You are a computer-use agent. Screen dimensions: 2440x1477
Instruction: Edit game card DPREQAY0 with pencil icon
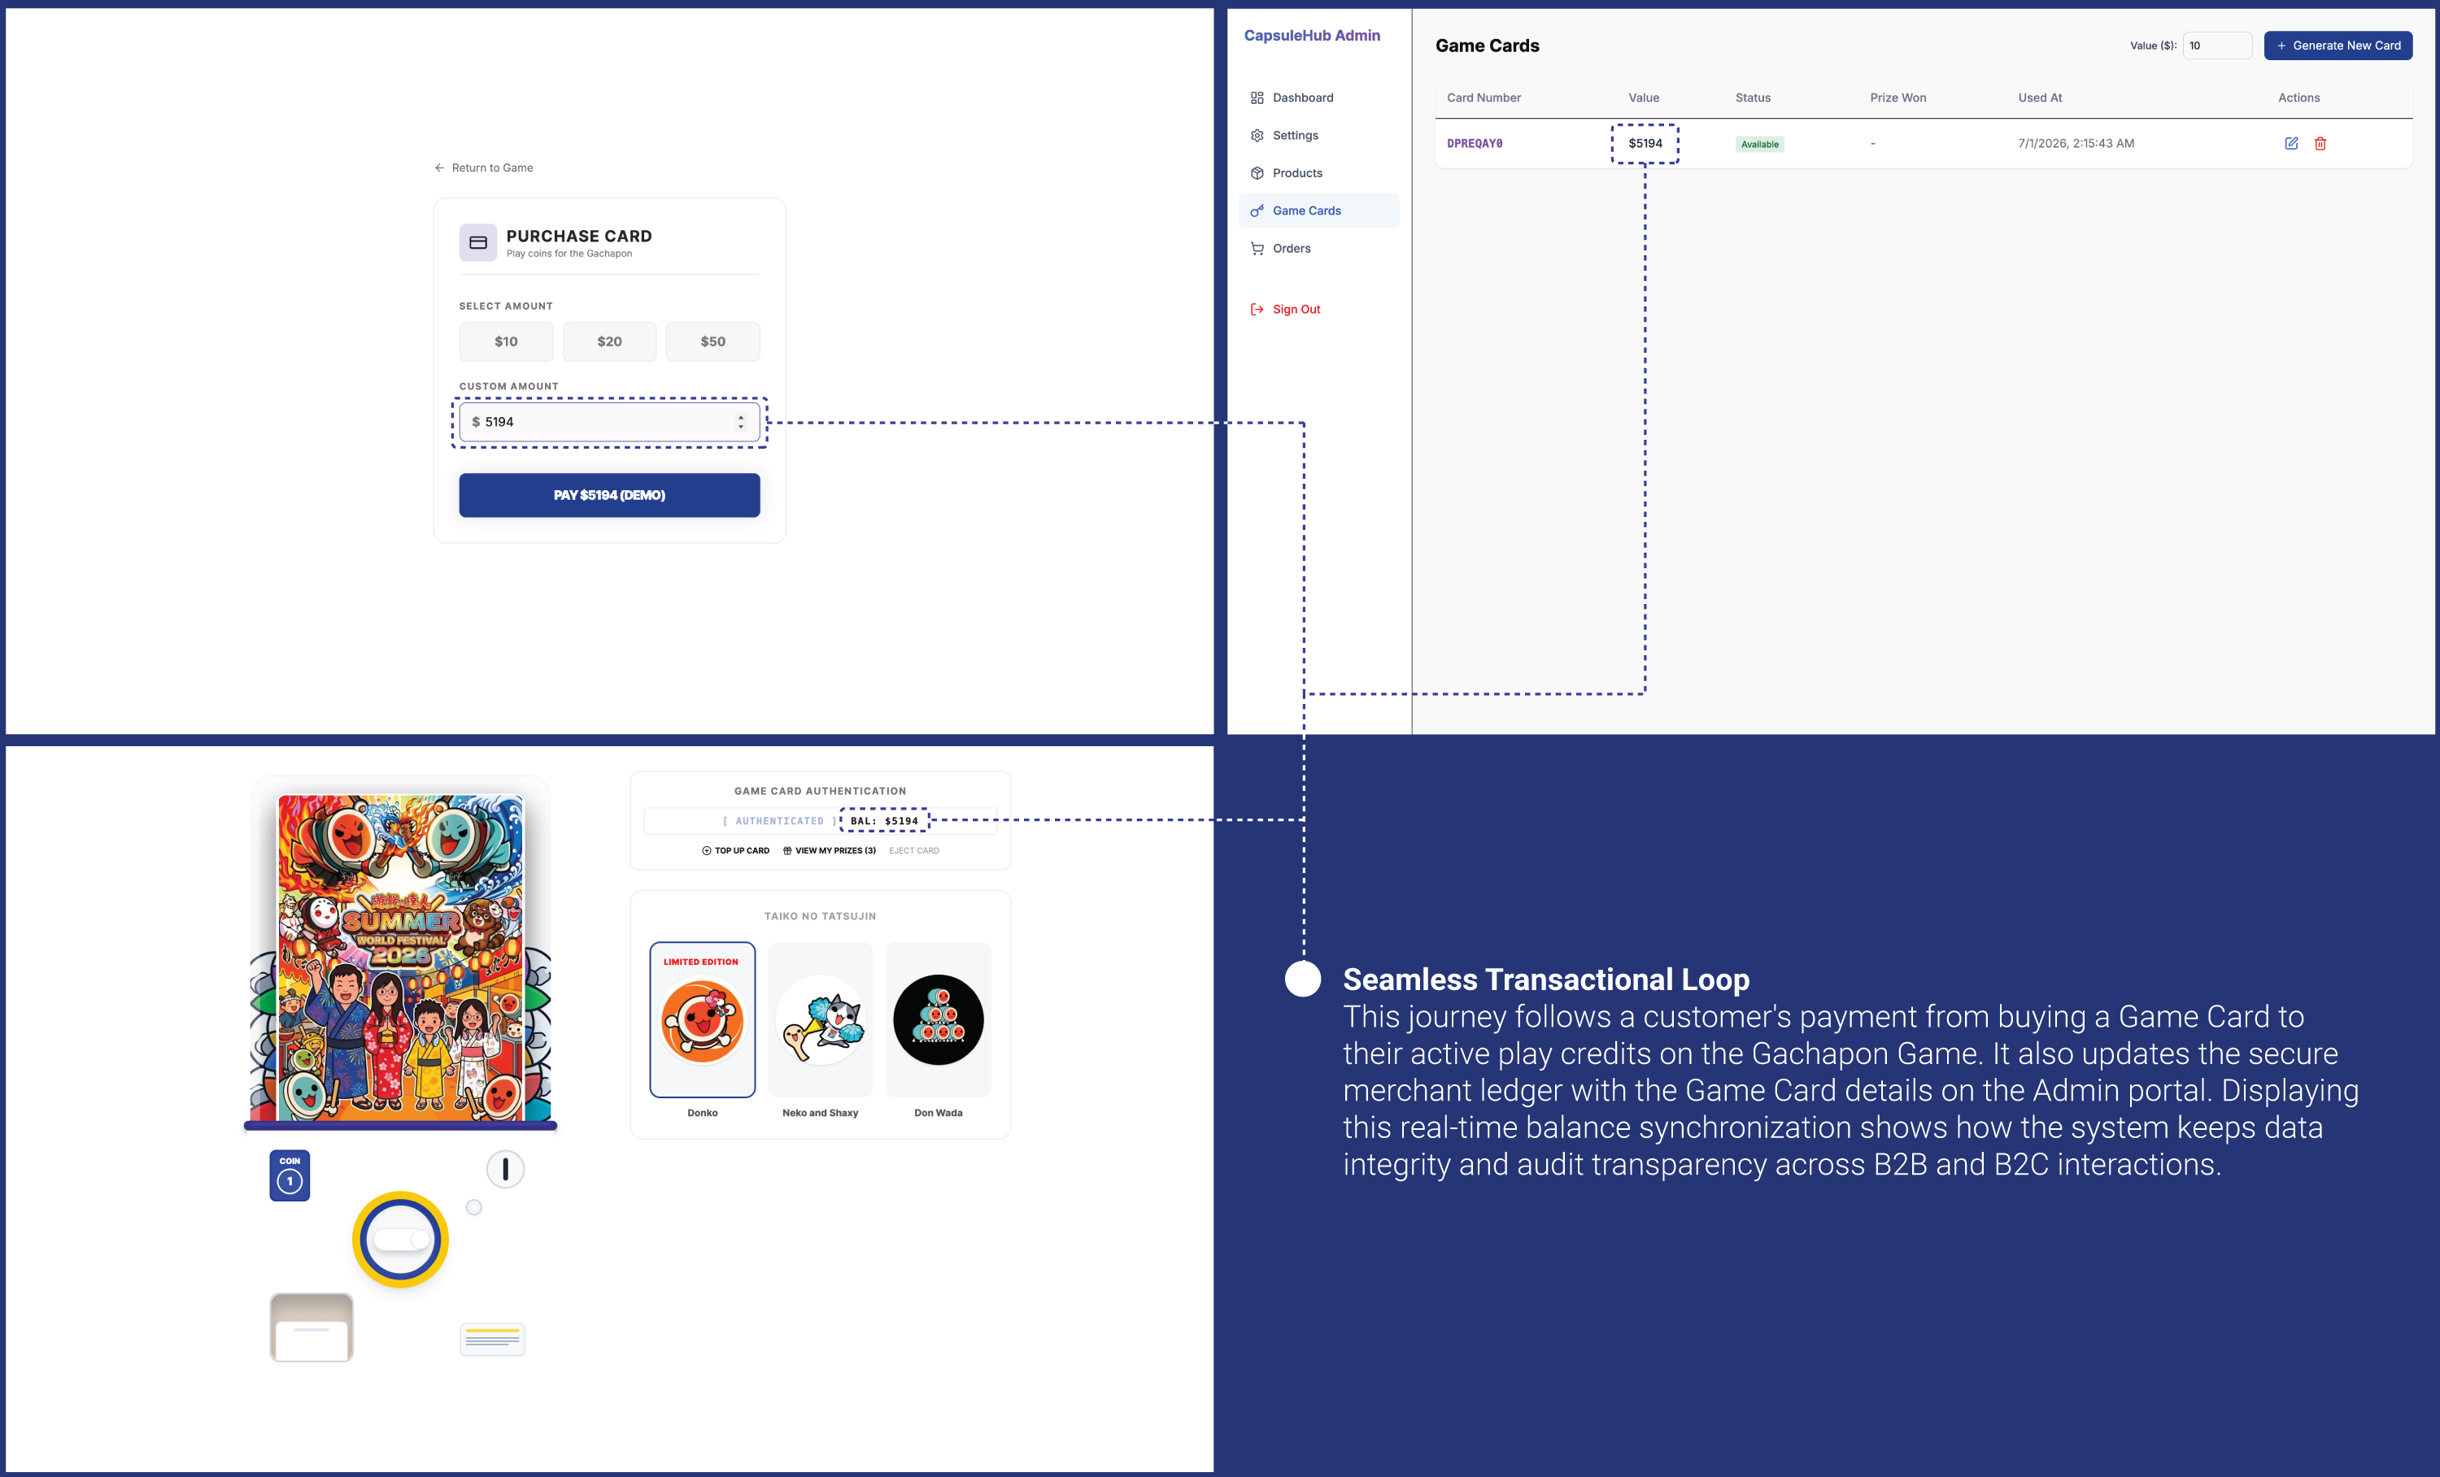tap(2291, 144)
